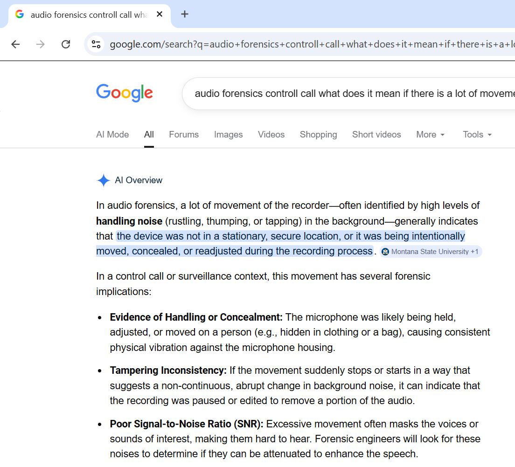The width and height of the screenshot is (515, 467).
Task: Open the Tools dropdown
Action: [477, 135]
